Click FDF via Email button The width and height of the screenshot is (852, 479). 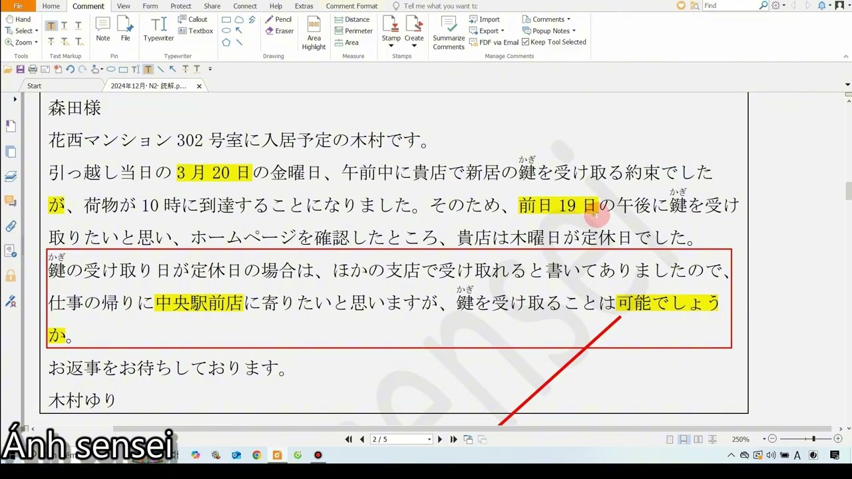[494, 42]
